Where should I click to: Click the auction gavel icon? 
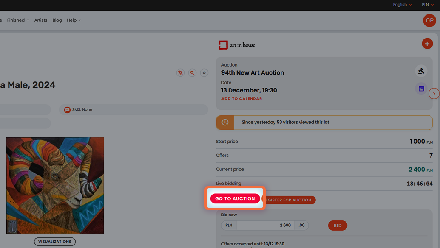(x=421, y=71)
